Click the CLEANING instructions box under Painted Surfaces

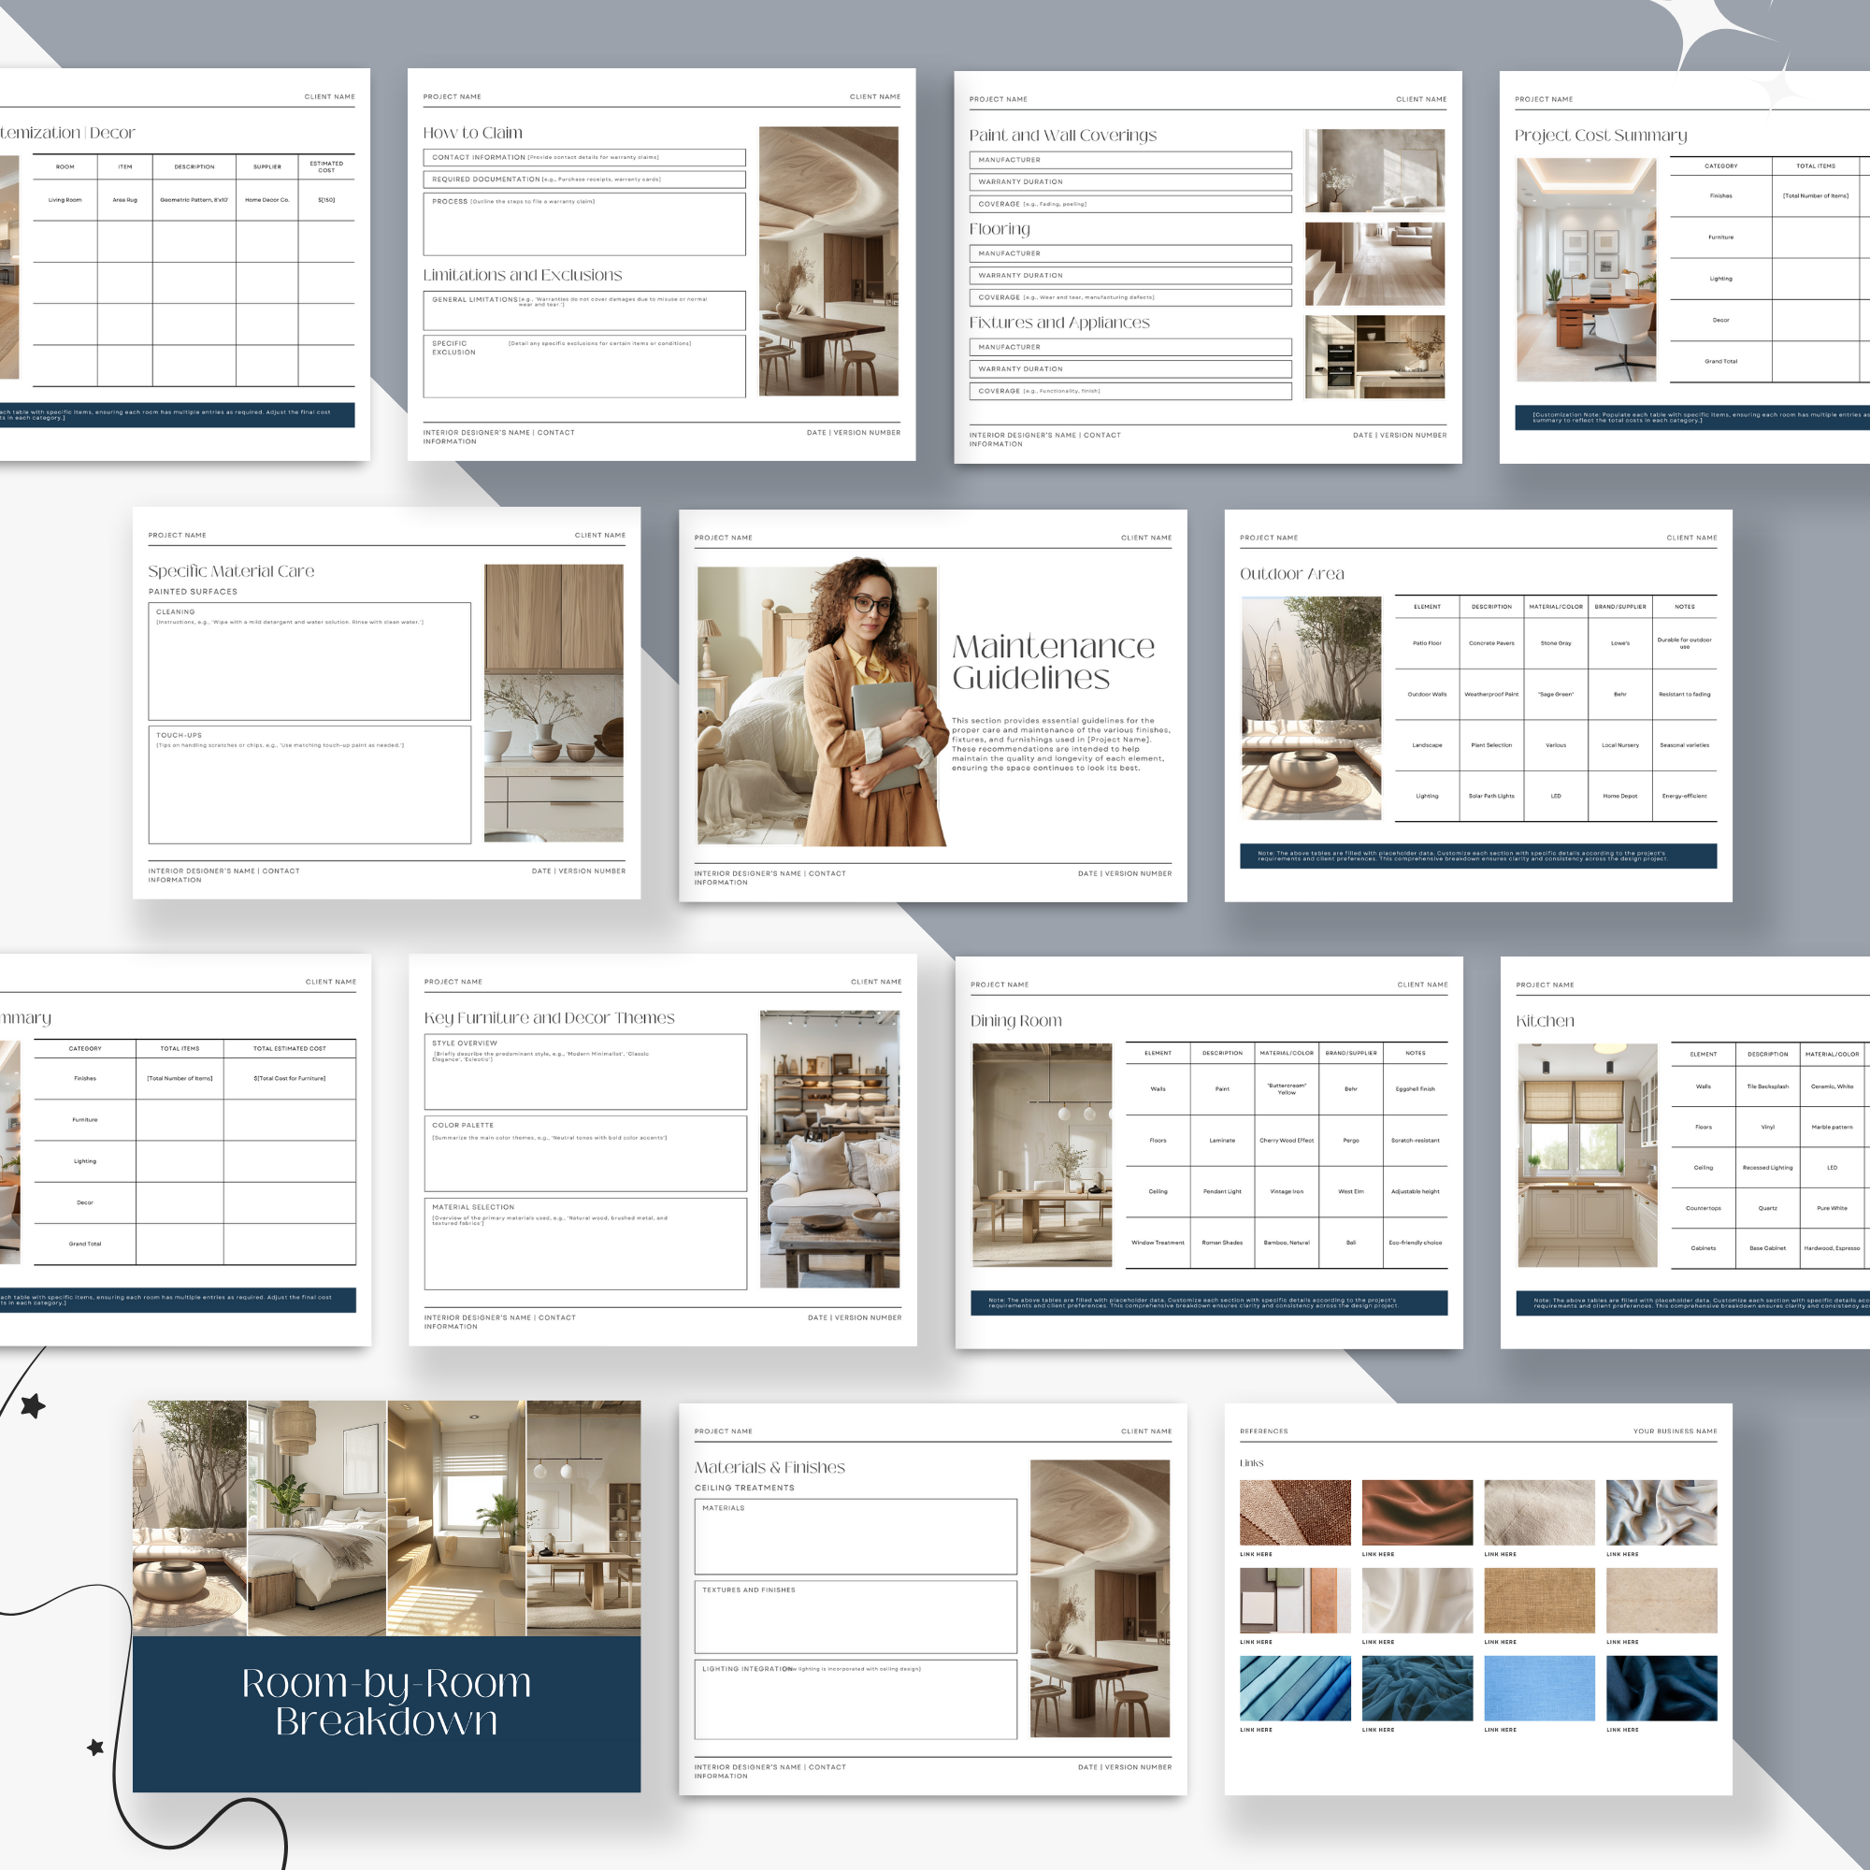tap(309, 663)
